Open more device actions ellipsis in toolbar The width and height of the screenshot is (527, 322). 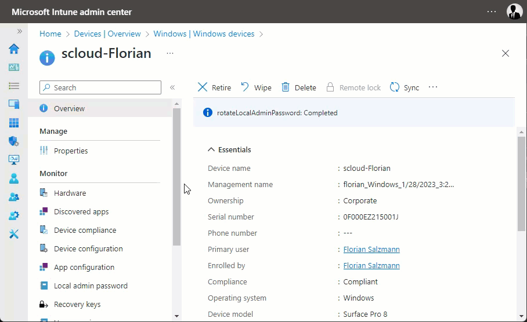click(433, 87)
